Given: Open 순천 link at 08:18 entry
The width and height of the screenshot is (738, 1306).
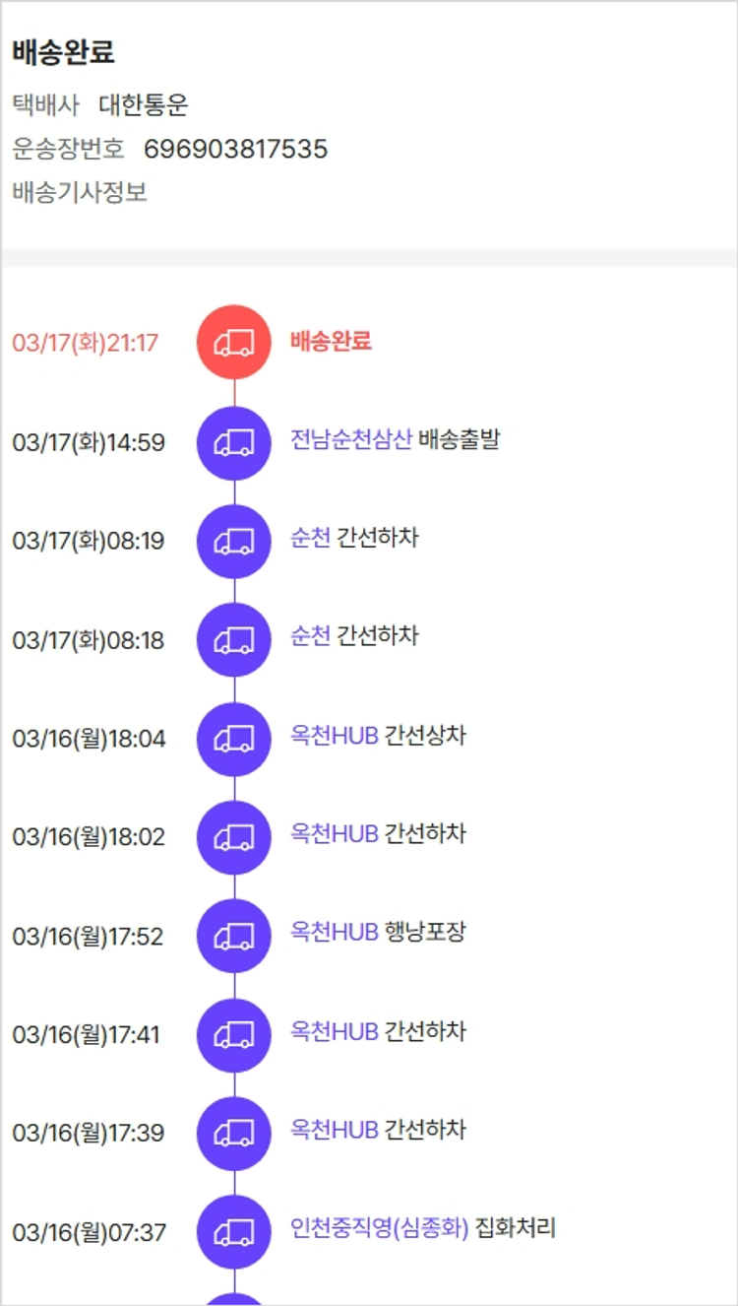Looking at the screenshot, I should [310, 636].
